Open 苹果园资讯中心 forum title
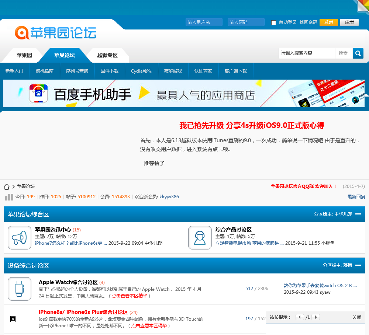The width and height of the screenshot is (369, 335). 53,230
